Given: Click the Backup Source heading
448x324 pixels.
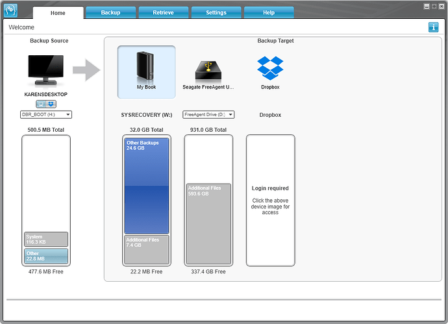Looking at the screenshot, I should click(49, 40).
